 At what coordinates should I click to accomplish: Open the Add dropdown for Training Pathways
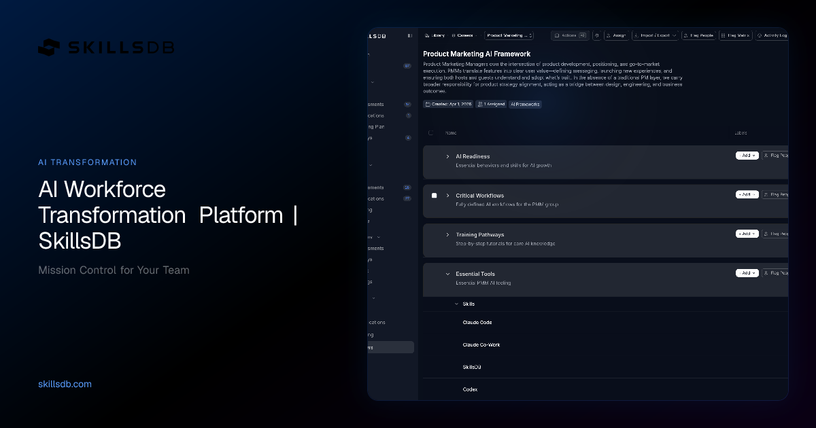[x=747, y=234]
